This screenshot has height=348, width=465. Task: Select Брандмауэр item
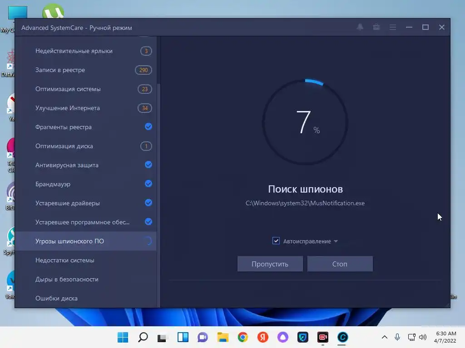[86, 184]
